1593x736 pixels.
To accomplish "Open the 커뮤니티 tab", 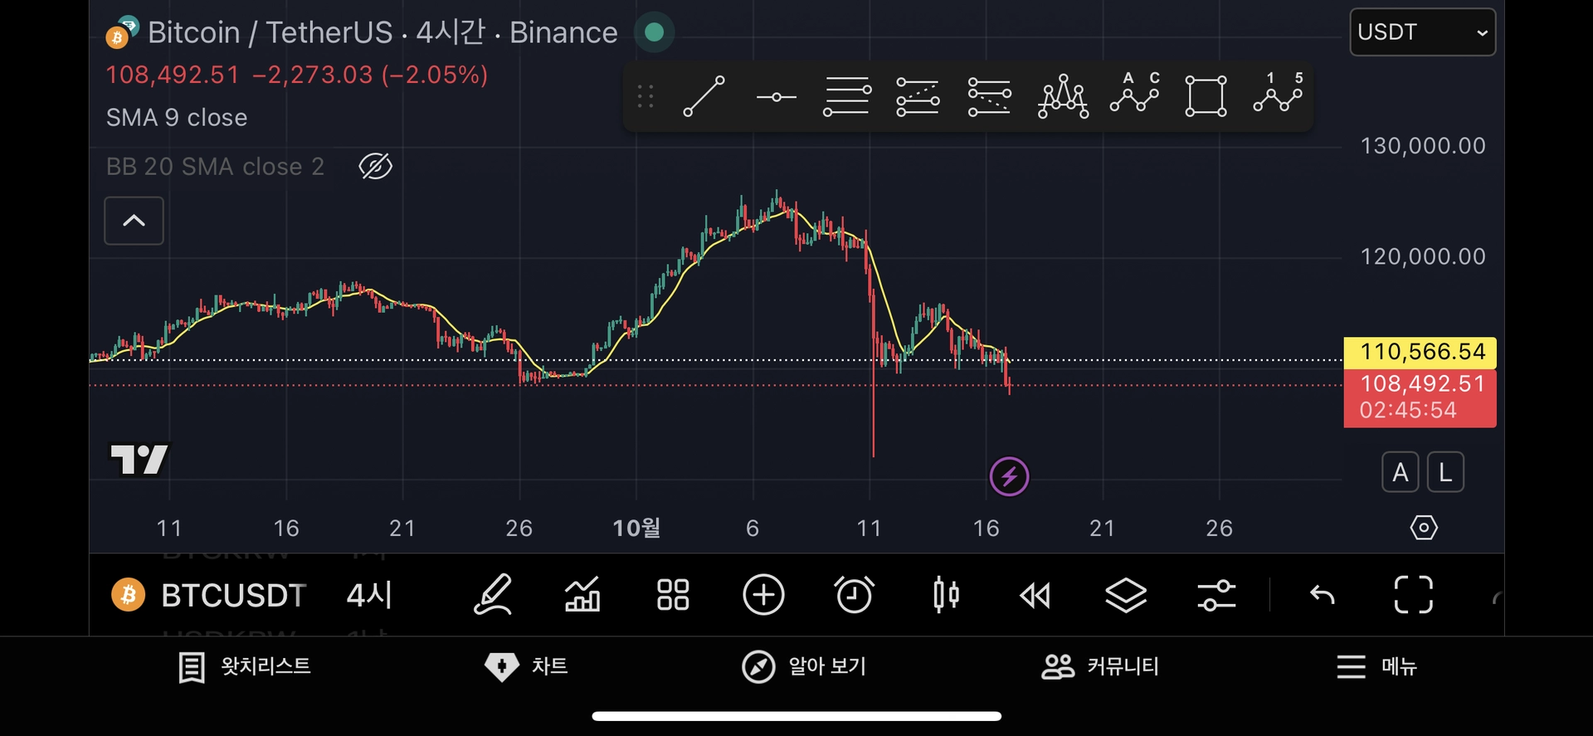I will (1100, 666).
